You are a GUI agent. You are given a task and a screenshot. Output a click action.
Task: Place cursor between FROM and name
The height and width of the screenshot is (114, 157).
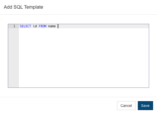47,26
